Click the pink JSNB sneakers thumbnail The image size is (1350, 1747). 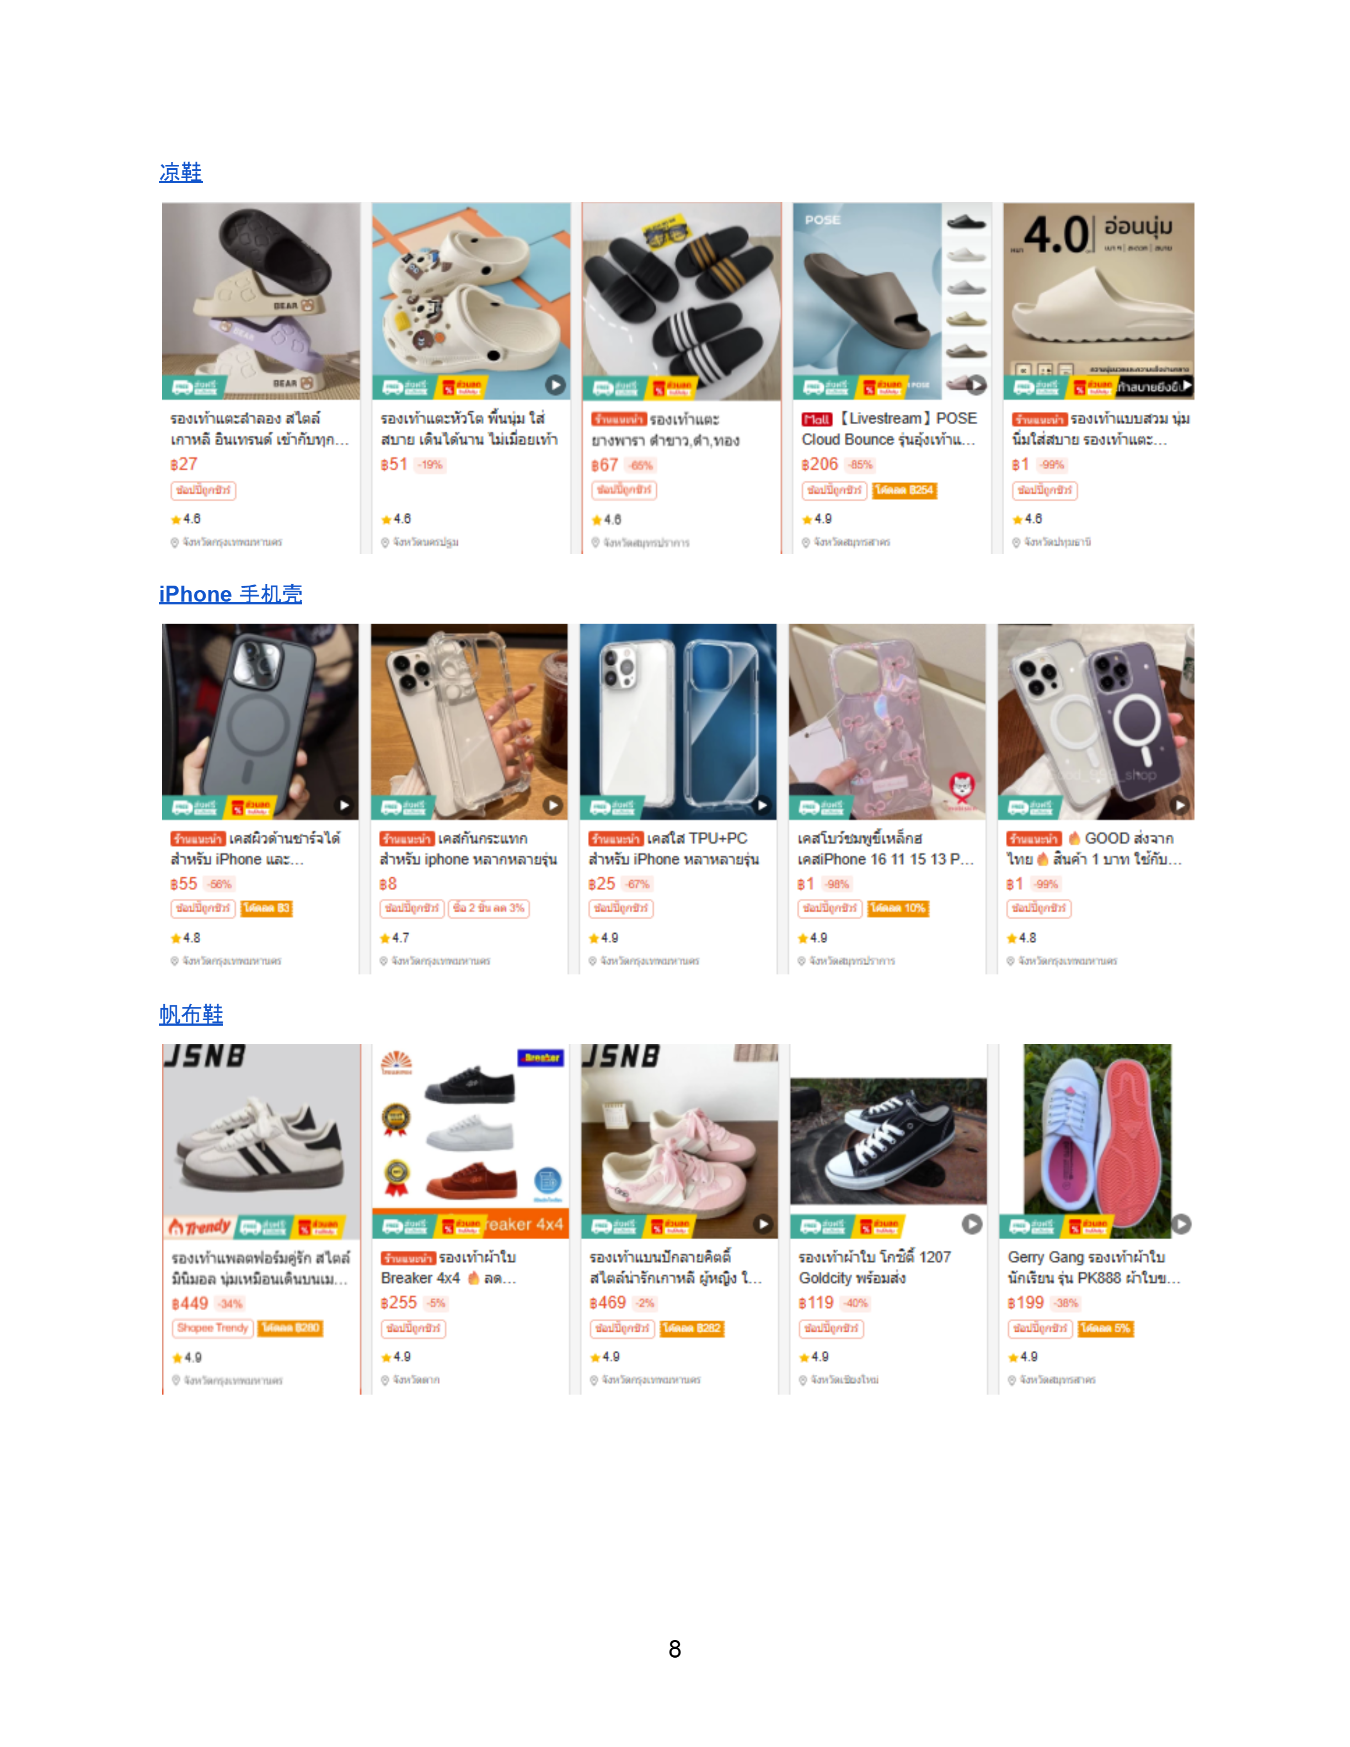click(x=680, y=1140)
